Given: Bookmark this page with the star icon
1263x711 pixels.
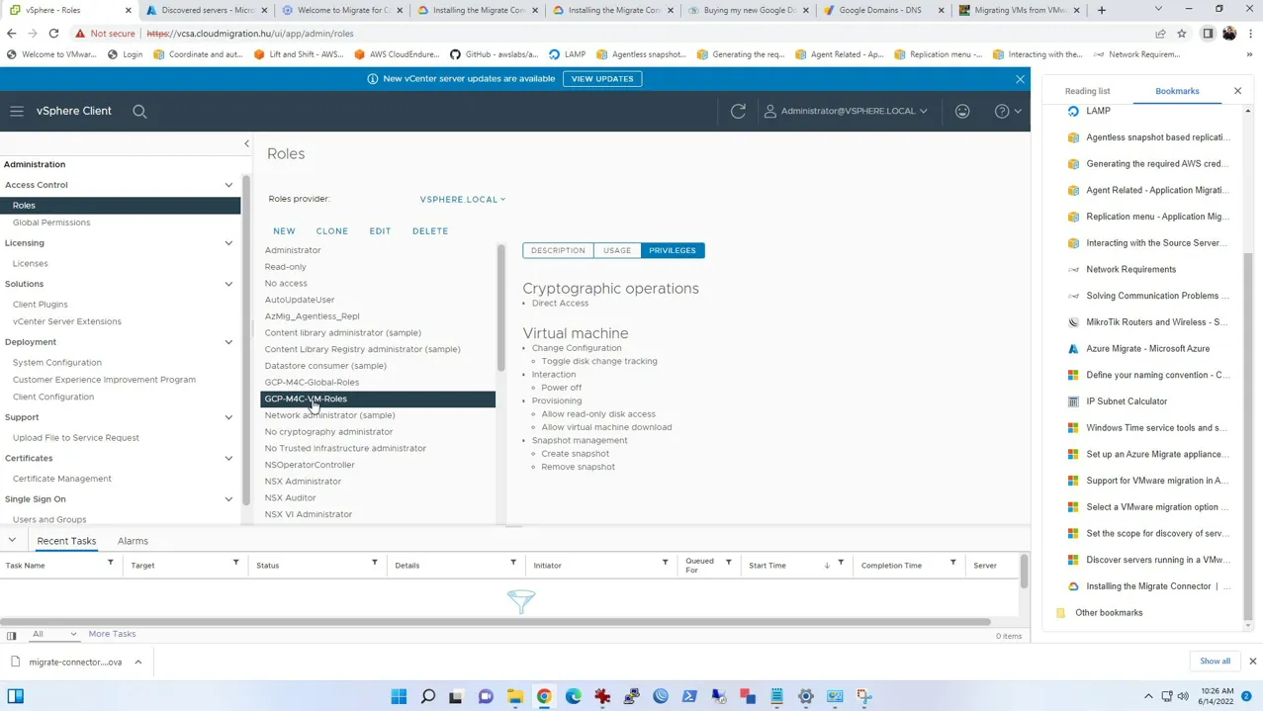Looking at the screenshot, I should coord(1182,34).
